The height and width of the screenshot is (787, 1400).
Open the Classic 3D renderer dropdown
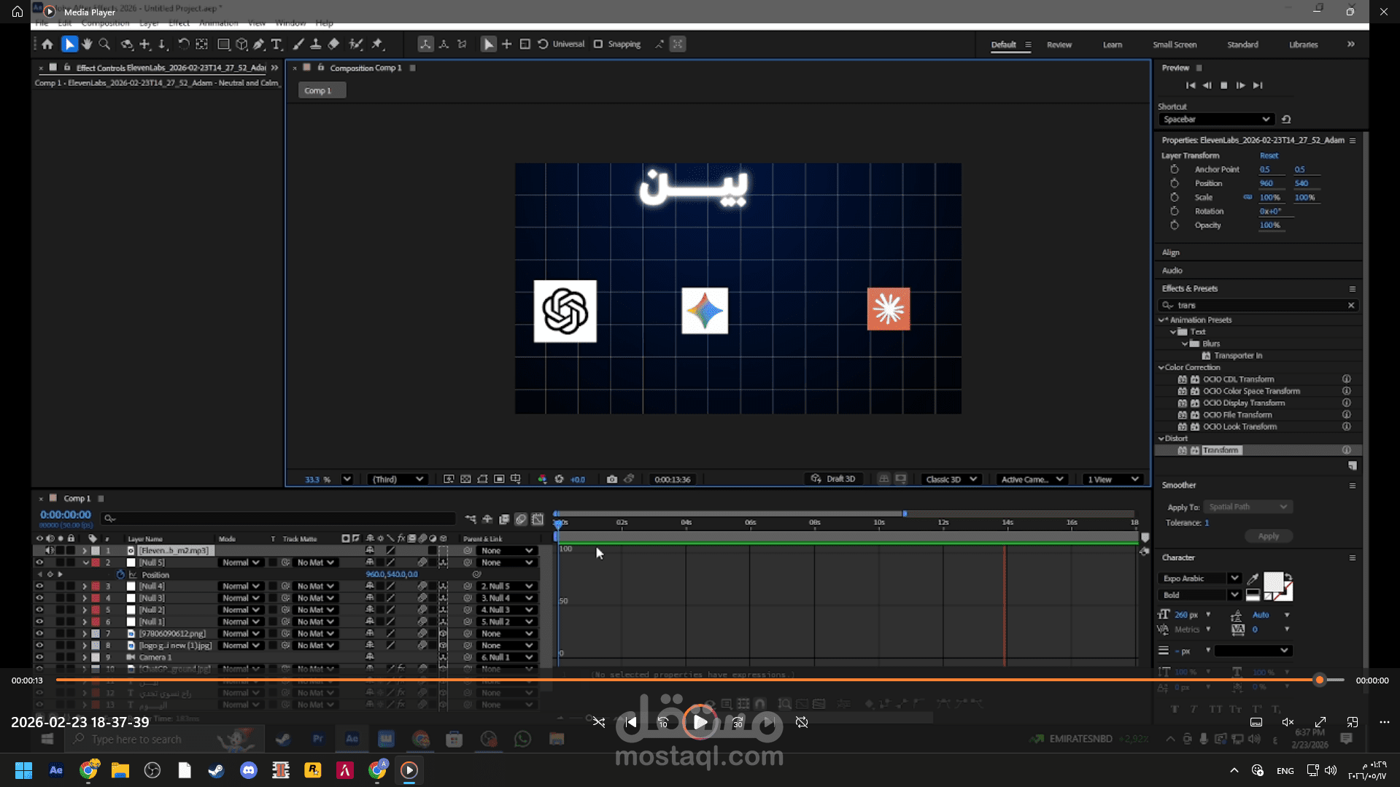point(951,479)
